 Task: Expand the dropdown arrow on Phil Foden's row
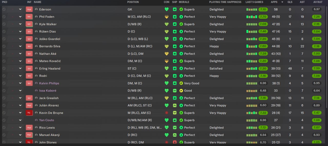(x=20, y=17)
